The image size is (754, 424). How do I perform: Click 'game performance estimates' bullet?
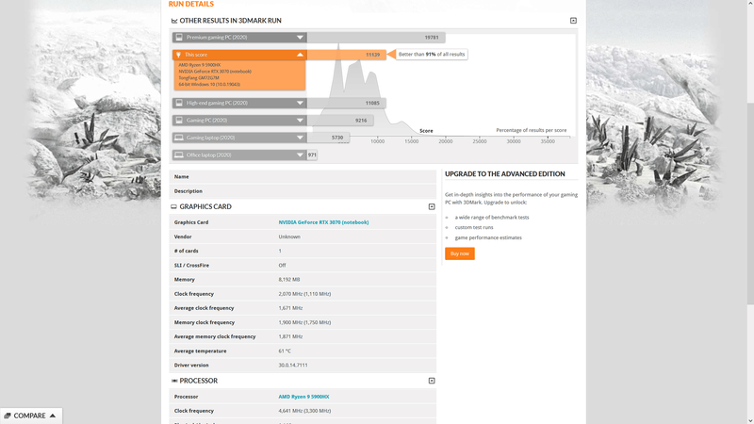488,237
